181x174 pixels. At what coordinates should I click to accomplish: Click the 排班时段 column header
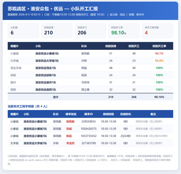(x=108, y=114)
